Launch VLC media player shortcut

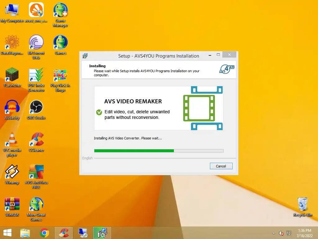12,144
